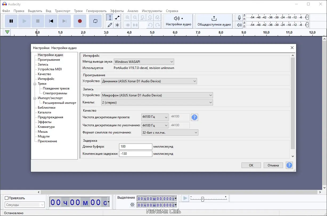This screenshot has height=216, width=327.
Task: Select Спектрограммы in settings tree
Action: tap(55, 93)
